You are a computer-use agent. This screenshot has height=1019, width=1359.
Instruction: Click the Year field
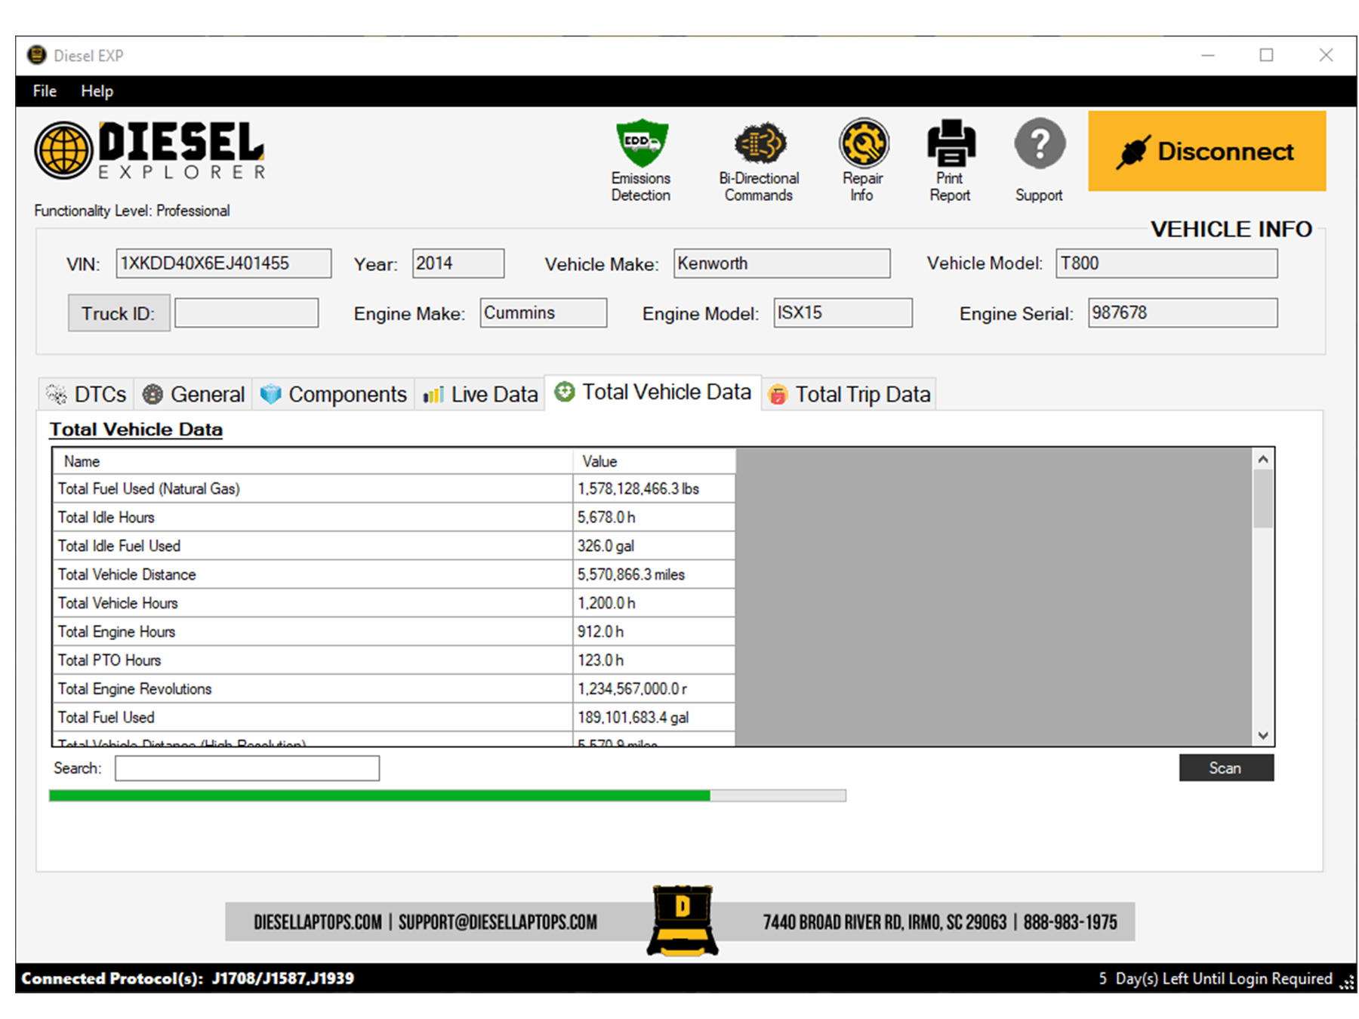(x=458, y=263)
